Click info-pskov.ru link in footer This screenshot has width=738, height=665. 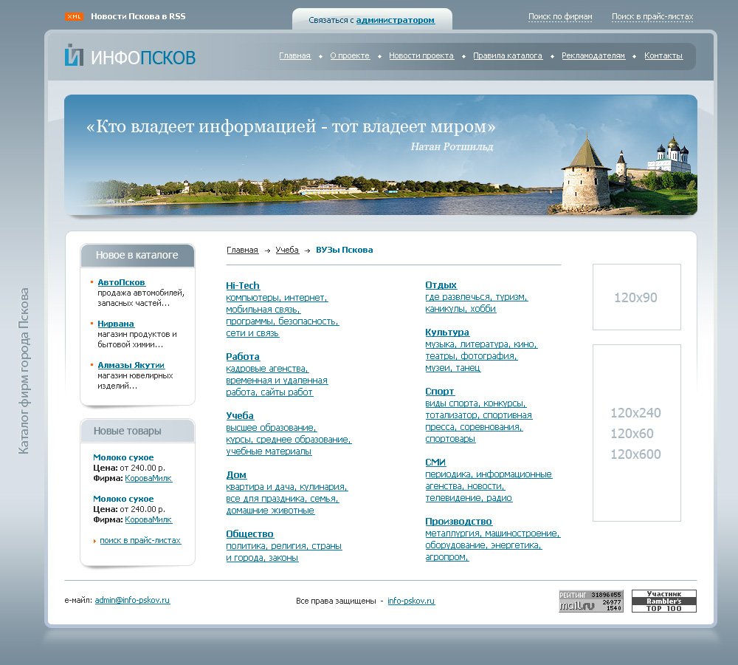tap(411, 601)
